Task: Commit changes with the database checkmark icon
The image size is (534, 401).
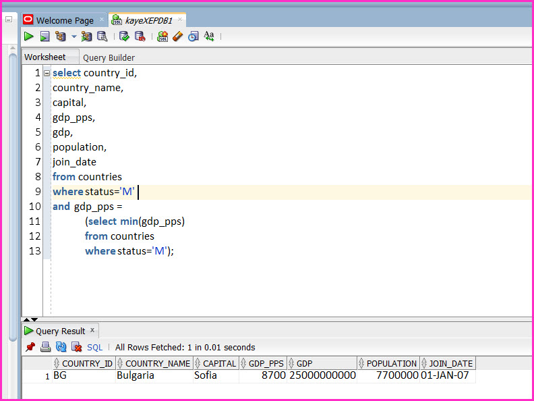Action: tap(124, 36)
